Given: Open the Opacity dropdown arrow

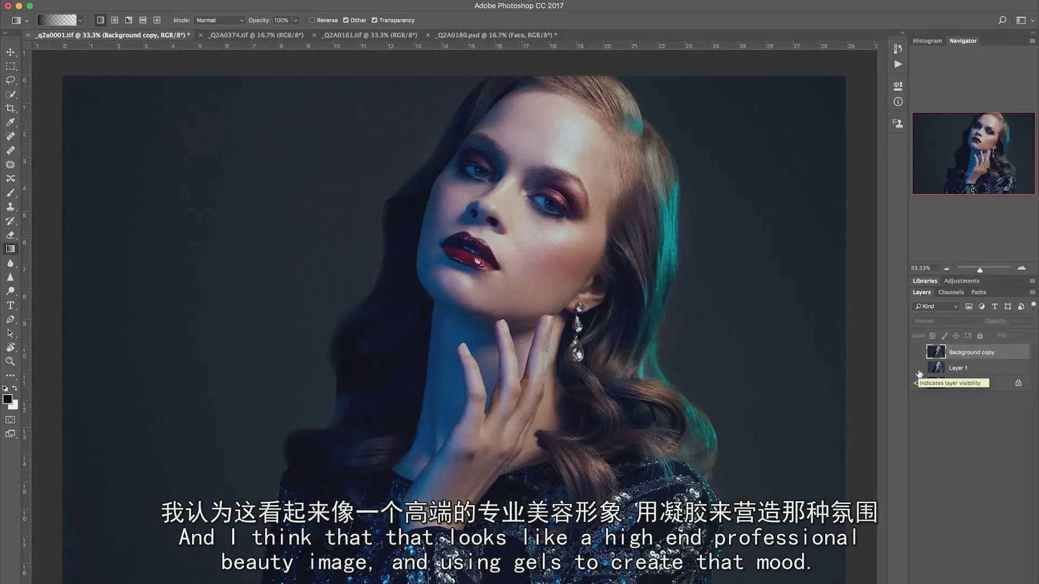Looking at the screenshot, I should click(295, 20).
